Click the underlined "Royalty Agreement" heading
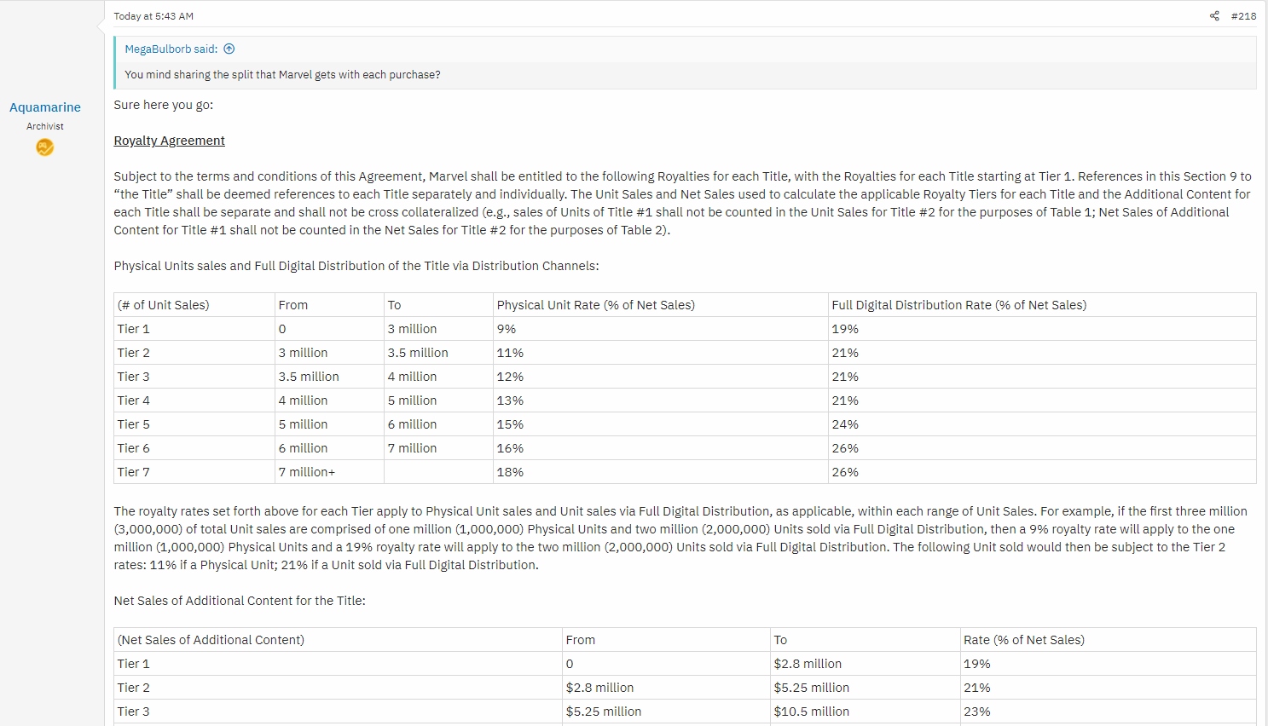 pos(169,141)
